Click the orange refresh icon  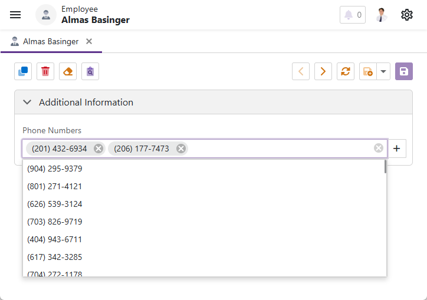[346, 71]
